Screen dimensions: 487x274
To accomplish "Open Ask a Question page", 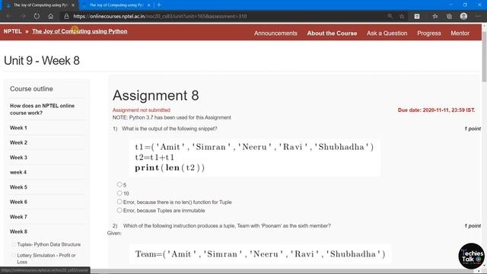I will (387, 33).
